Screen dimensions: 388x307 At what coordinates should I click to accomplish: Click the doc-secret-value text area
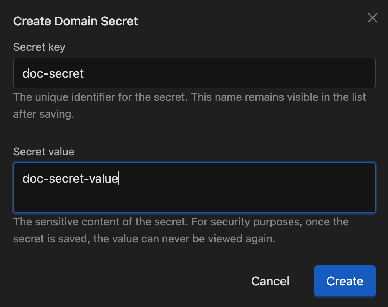194,188
